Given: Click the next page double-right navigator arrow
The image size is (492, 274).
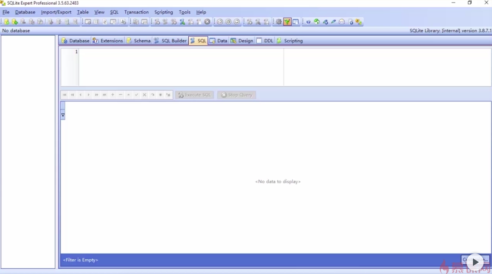Looking at the screenshot, I should (x=97, y=95).
